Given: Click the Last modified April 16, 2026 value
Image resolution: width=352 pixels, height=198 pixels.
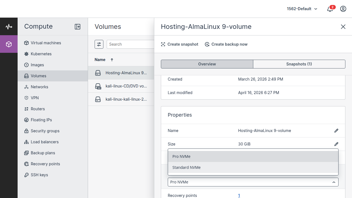Looking at the screenshot, I should click(x=258, y=93).
